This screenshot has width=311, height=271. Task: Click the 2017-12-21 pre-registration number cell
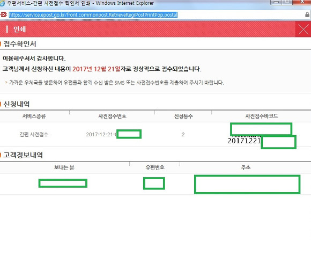[x=114, y=134]
